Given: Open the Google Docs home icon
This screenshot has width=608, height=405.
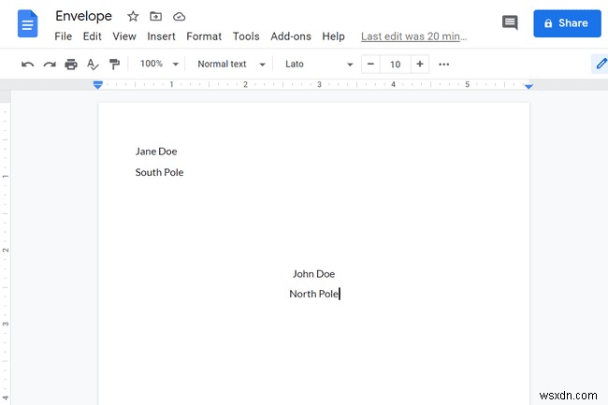Looking at the screenshot, I should pos(27,24).
